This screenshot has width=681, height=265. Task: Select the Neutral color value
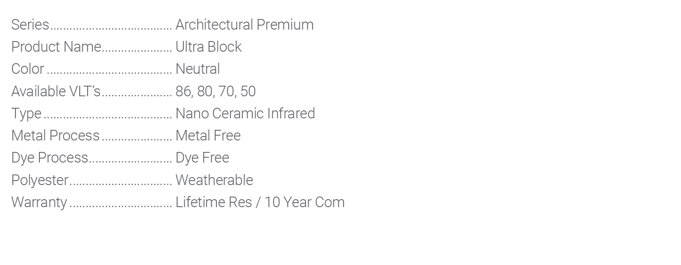197,69
